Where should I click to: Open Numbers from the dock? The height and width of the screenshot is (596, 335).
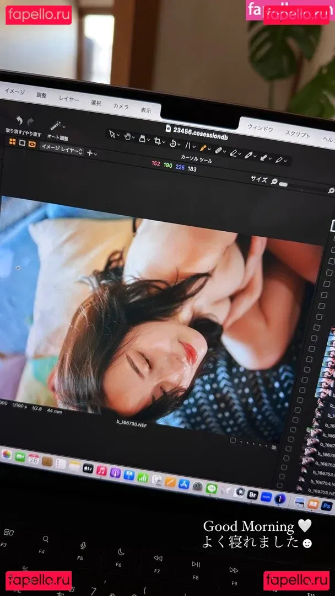click(x=143, y=477)
